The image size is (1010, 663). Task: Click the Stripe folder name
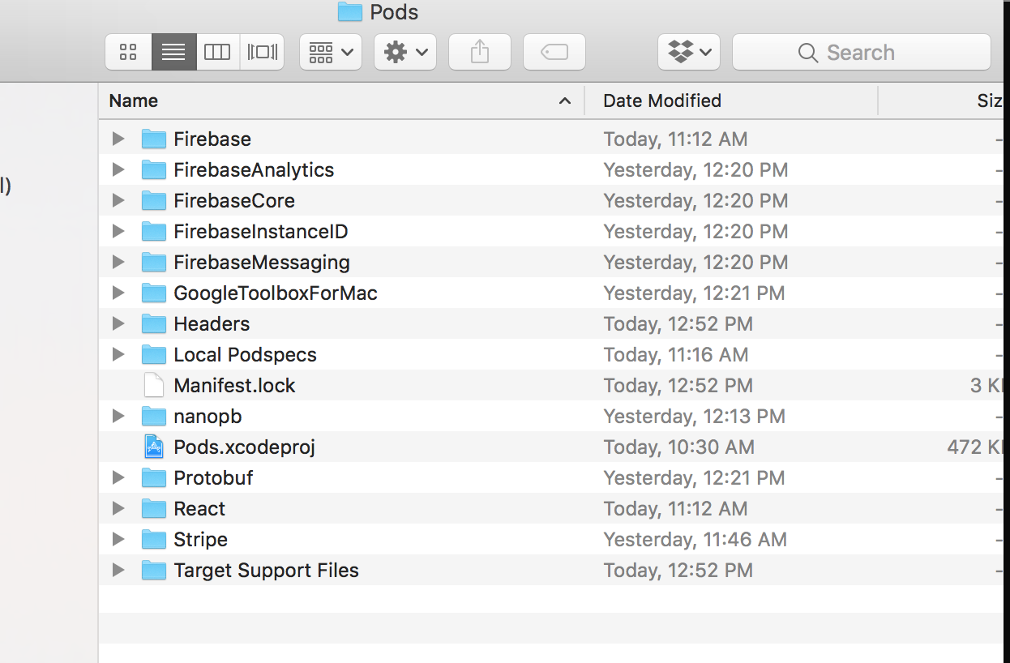[200, 539]
